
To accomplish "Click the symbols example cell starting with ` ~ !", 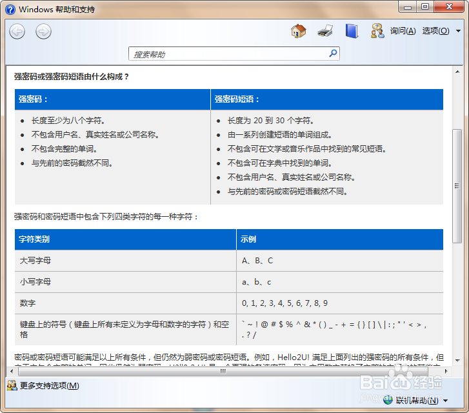I will (x=340, y=330).
